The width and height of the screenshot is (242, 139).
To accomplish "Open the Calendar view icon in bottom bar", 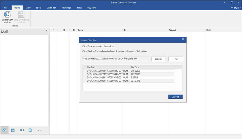I will [x=13, y=130].
